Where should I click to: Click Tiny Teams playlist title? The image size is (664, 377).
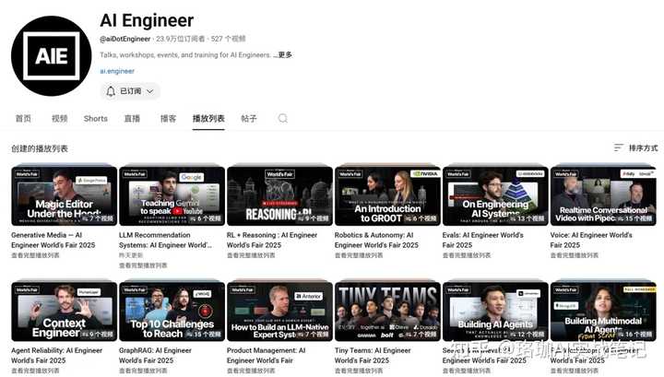(x=373, y=356)
